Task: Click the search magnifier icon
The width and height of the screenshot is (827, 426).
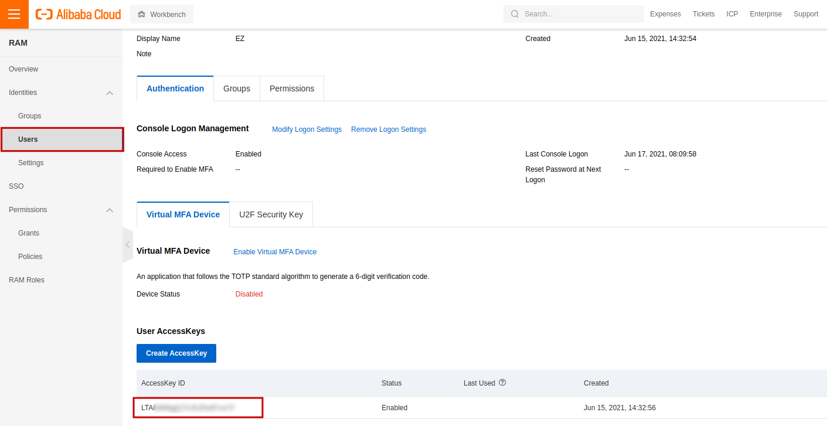Action: click(x=515, y=14)
